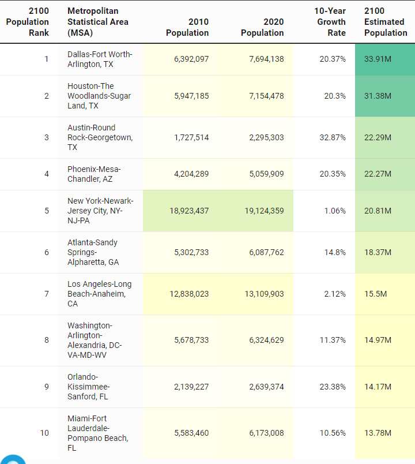This screenshot has height=464, width=415.
Task: Click New York 2010 population 18,923,437
Action: (189, 211)
